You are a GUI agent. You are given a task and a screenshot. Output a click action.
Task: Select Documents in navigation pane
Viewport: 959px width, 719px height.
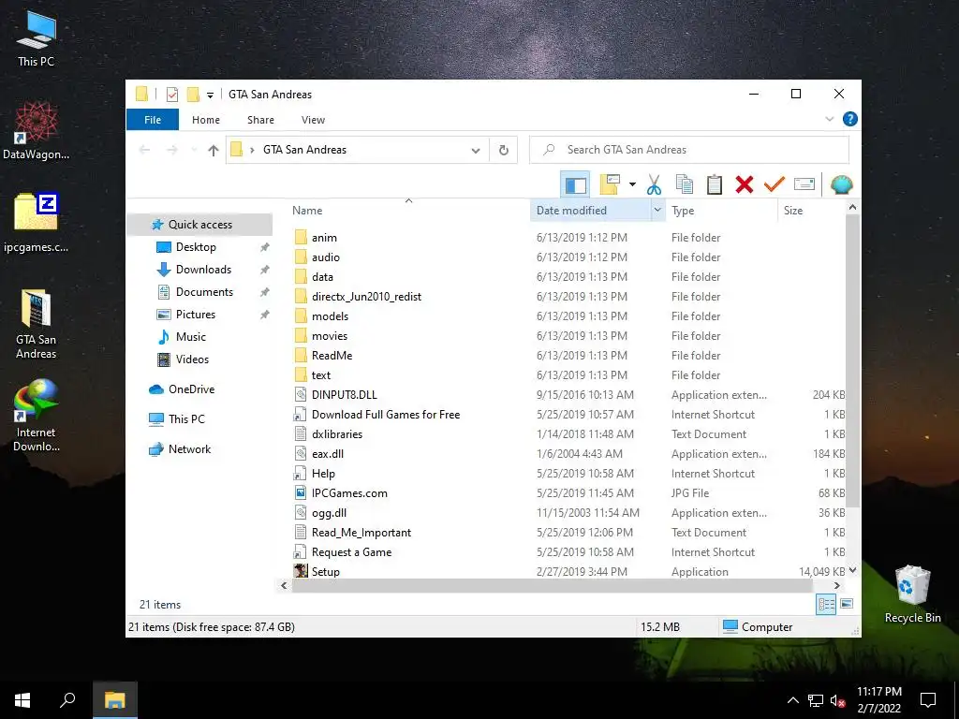204,292
